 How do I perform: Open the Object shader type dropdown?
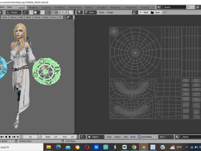tap(96, 137)
